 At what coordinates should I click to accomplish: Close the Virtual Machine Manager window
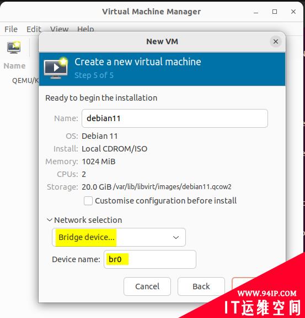[x=293, y=12]
